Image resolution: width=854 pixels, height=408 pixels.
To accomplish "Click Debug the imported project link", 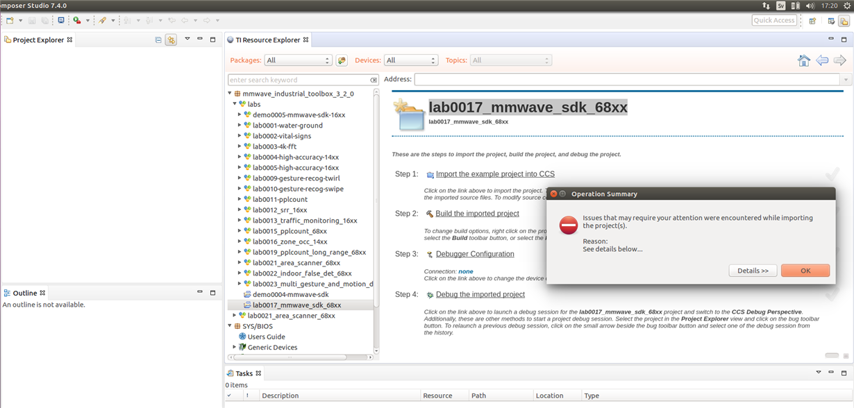I will point(480,294).
